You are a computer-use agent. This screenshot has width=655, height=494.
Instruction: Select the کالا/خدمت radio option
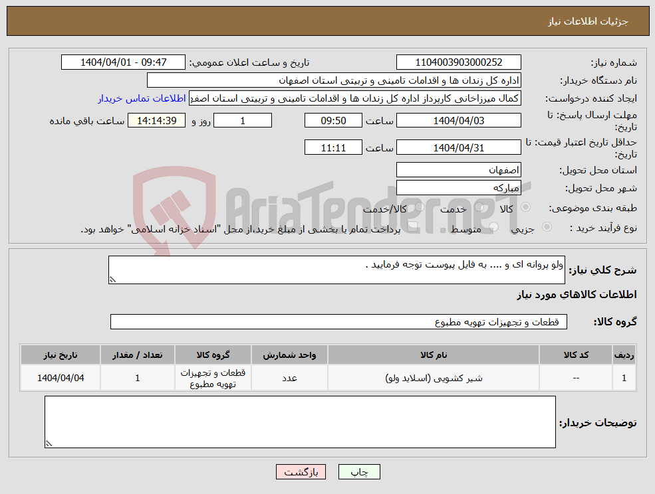[420, 207]
